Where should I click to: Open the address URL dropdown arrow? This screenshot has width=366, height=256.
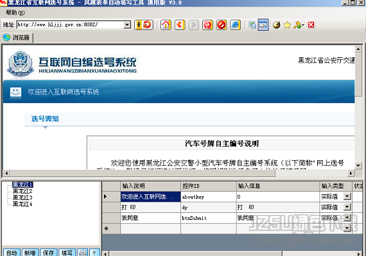click(127, 24)
